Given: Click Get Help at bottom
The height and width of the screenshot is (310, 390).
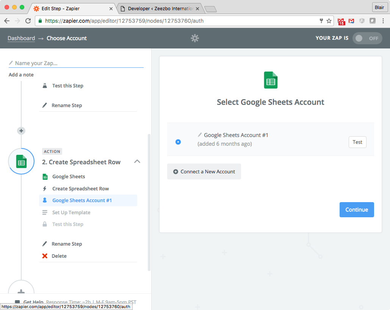Looking at the screenshot, I should click(x=33, y=302).
